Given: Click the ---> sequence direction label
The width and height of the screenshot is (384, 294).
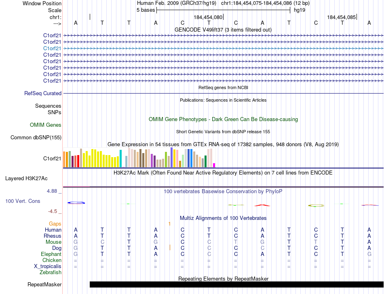Looking at the screenshot, I should click(x=57, y=23).
